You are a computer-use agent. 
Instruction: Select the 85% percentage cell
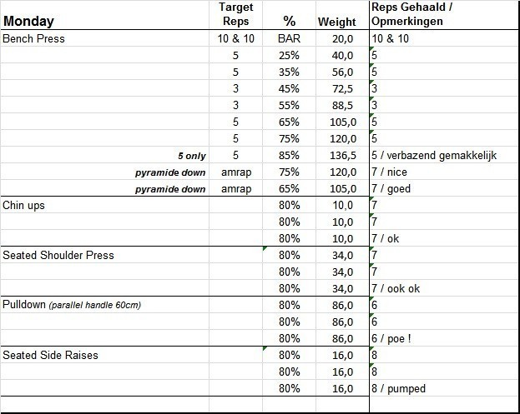(290, 156)
